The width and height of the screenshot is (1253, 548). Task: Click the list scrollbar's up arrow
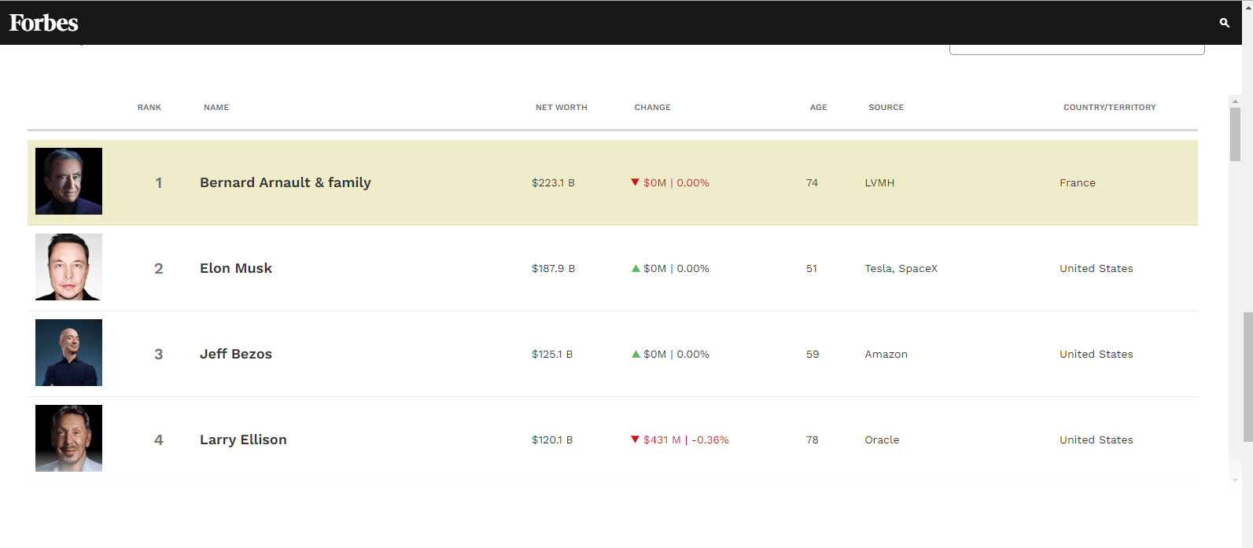(x=1235, y=101)
